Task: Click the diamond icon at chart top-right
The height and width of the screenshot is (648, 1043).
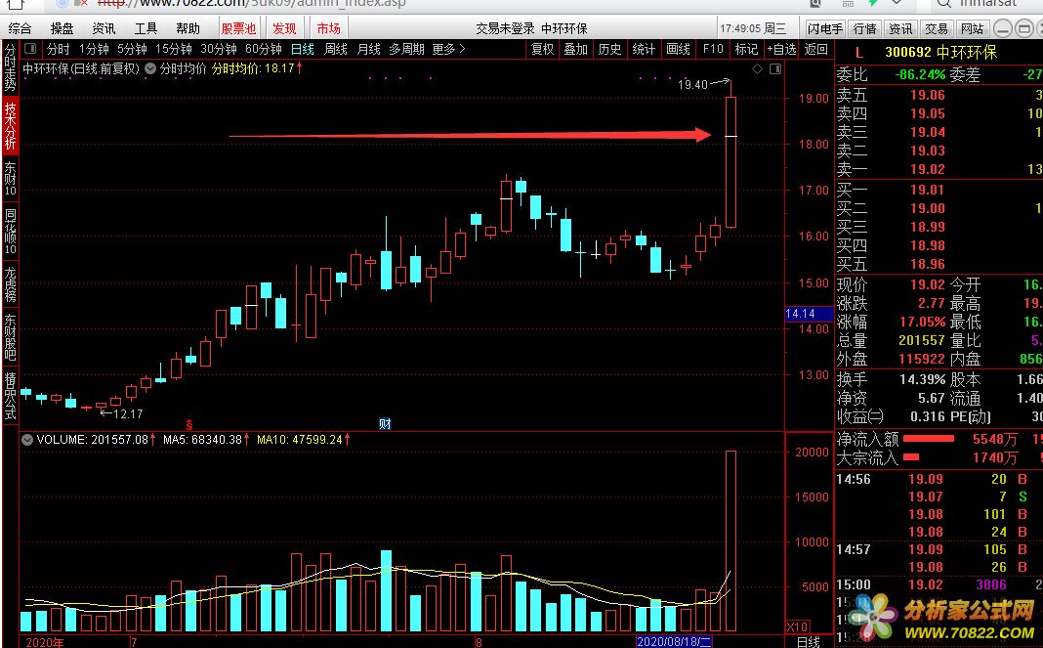Action: [x=757, y=69]
